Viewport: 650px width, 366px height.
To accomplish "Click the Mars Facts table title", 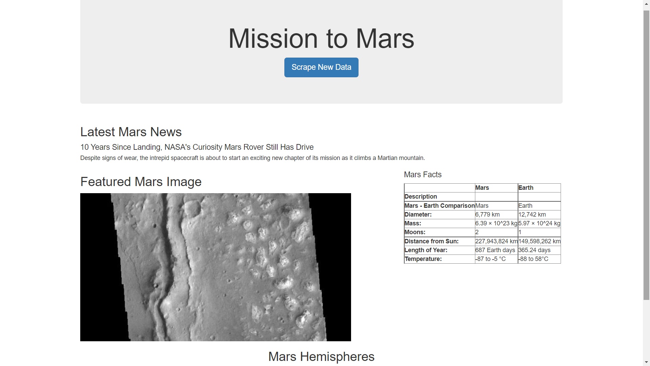I will [x=422, y=175].
